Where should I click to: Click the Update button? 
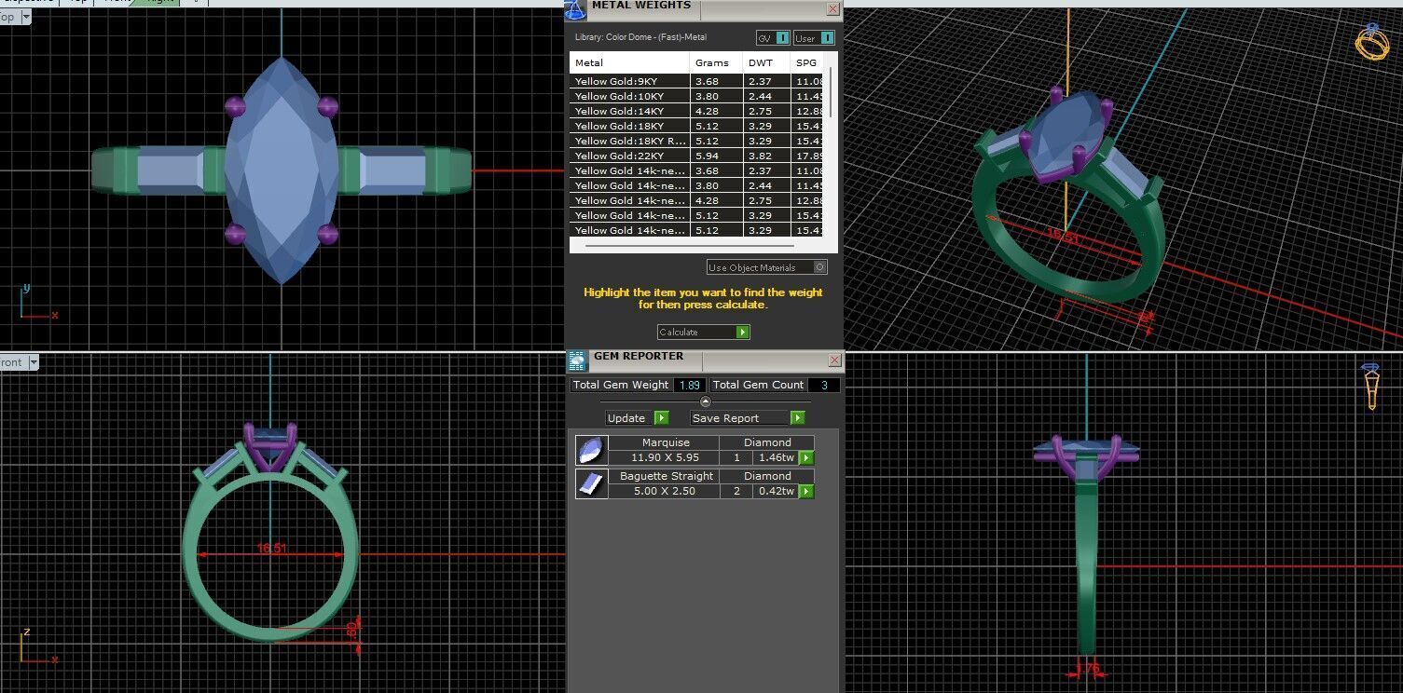coord(637,418)
